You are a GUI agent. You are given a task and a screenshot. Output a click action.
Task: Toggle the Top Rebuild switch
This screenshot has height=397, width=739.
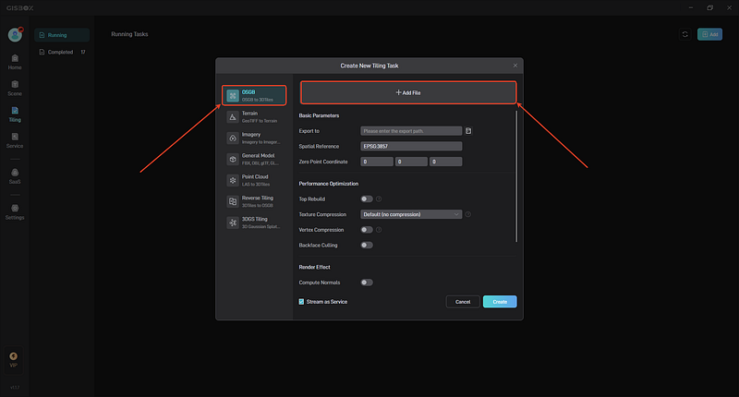click(366, 198)
